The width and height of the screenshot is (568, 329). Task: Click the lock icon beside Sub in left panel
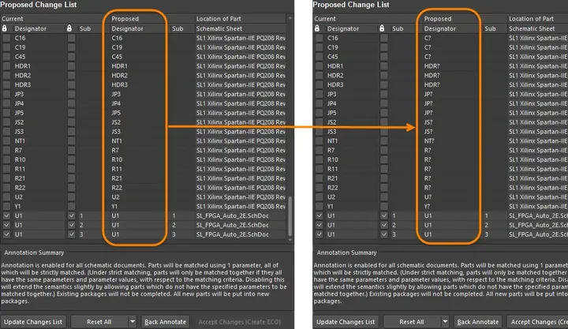[x=69, y=28]
